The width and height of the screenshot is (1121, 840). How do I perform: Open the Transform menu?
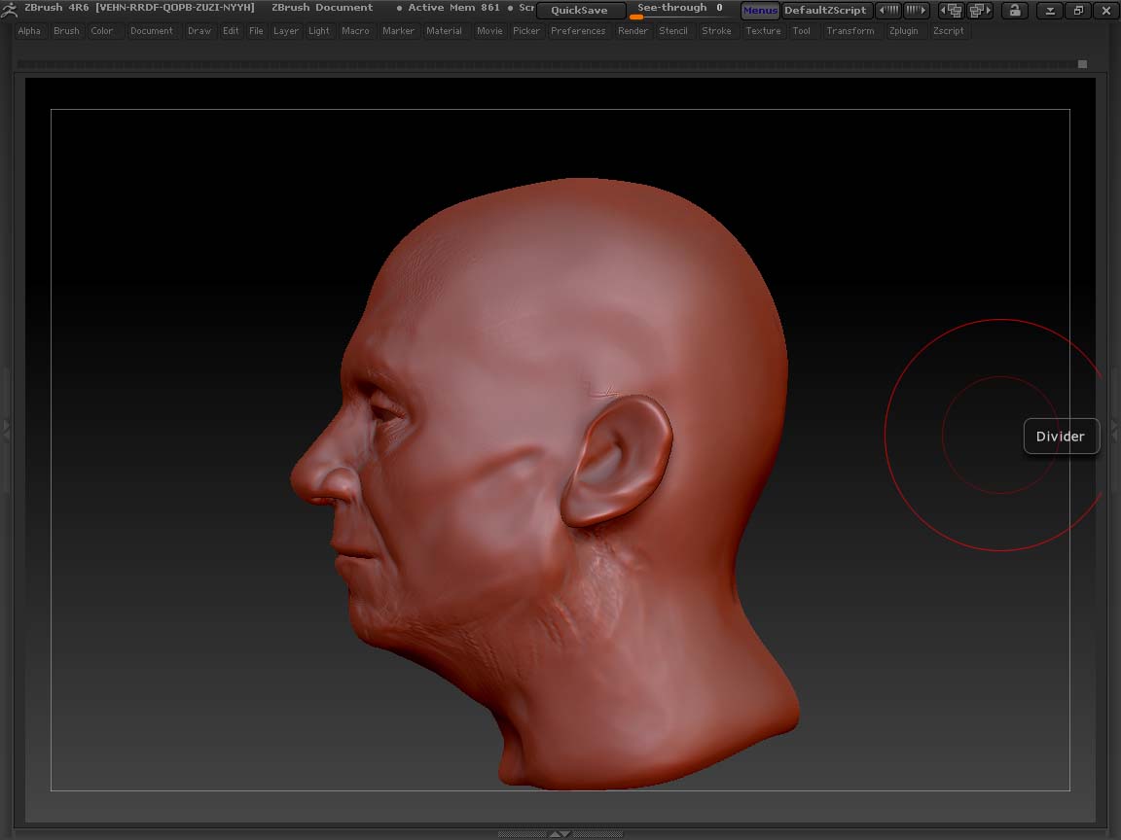(850, 30)
